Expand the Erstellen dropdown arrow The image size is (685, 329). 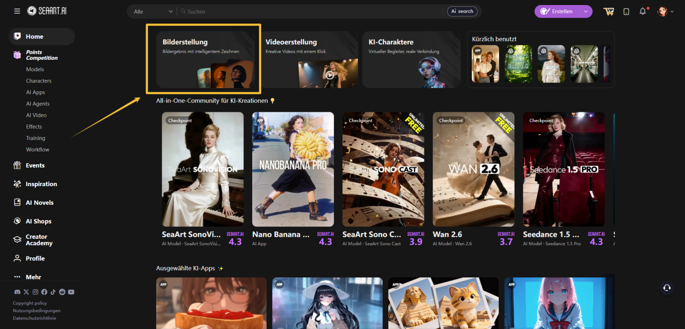(585, 11)
